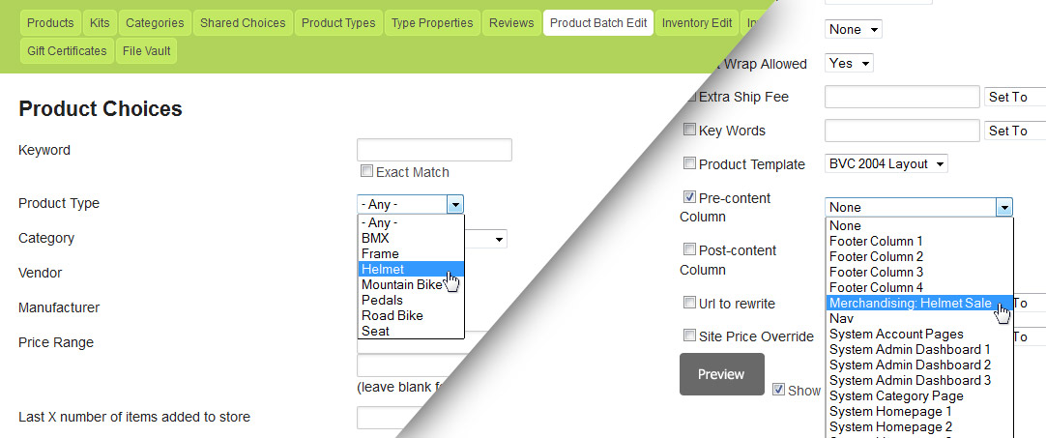Click the Preview button
Image resolution: width=1046 pixels, height=438 pixels.
tap(721, 374)
